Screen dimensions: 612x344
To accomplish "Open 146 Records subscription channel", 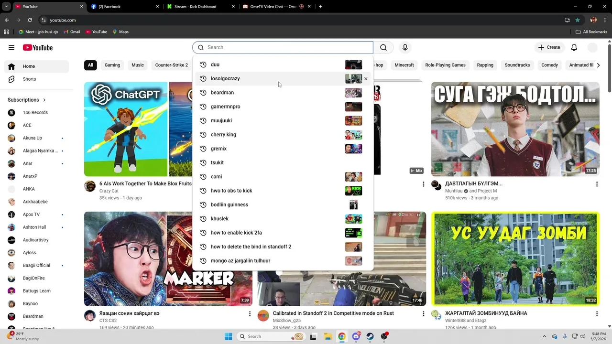I will tap(36, 113).
